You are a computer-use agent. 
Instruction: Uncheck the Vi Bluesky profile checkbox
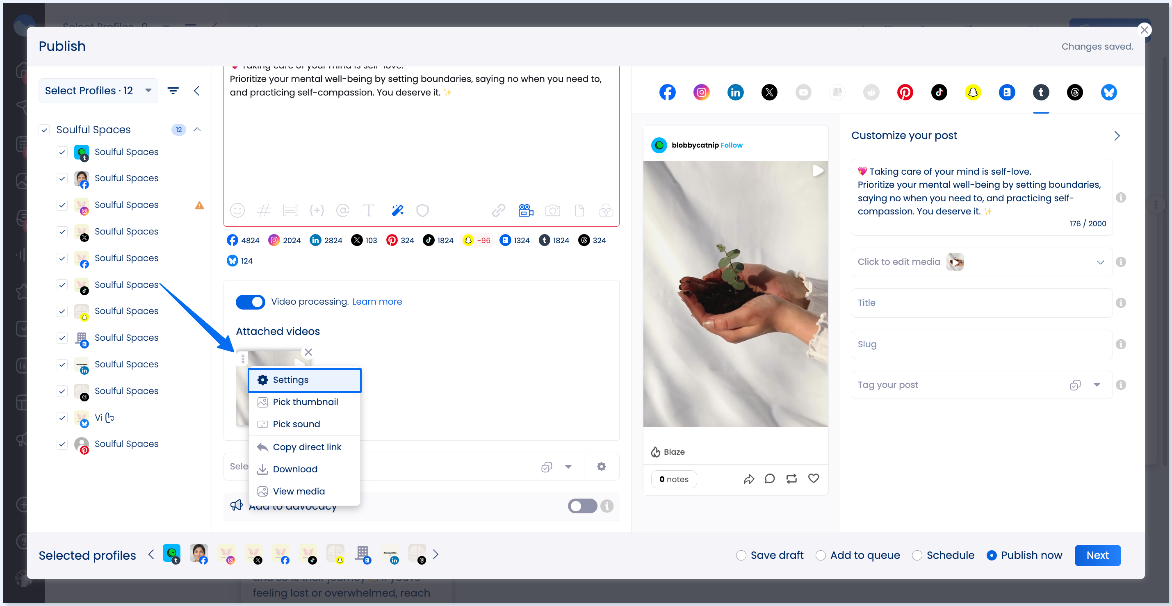click(62, 418)
